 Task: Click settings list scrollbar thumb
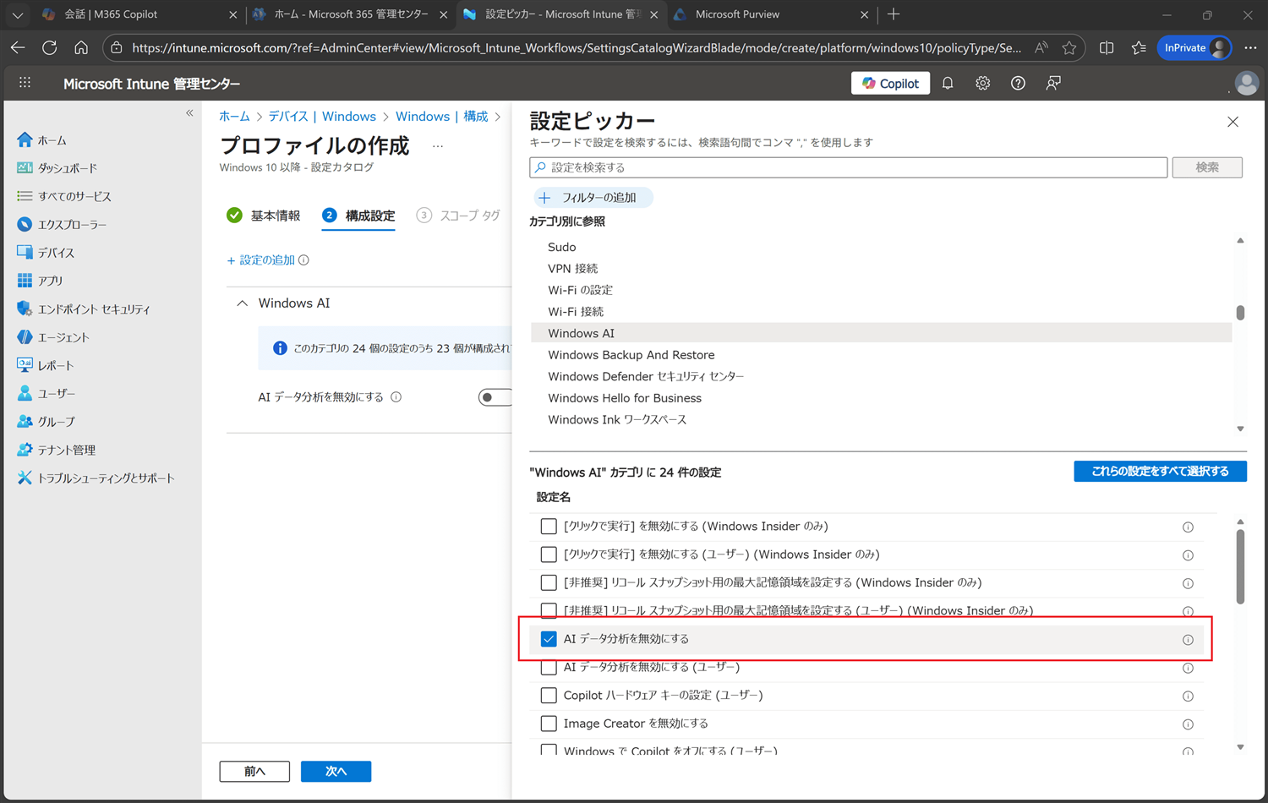coord(1240,566)
